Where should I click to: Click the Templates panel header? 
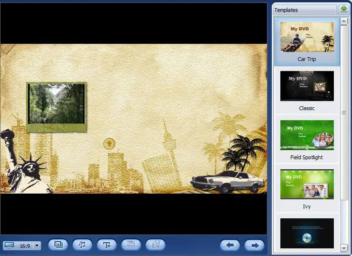coord(305,10)
